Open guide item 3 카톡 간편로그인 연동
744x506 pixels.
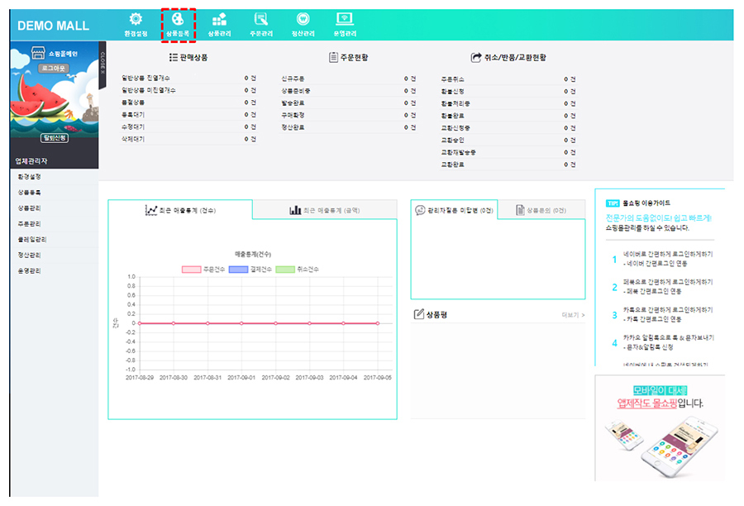pyautogui.click(x=663, y=314)
